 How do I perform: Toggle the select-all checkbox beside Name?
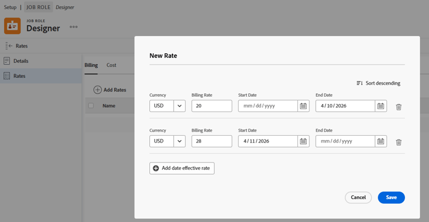tap(91, 106)
